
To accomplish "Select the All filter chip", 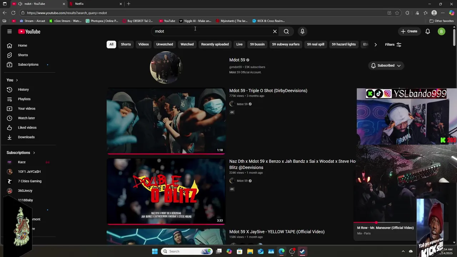I will pyautogui.click(x=111, y=44).
